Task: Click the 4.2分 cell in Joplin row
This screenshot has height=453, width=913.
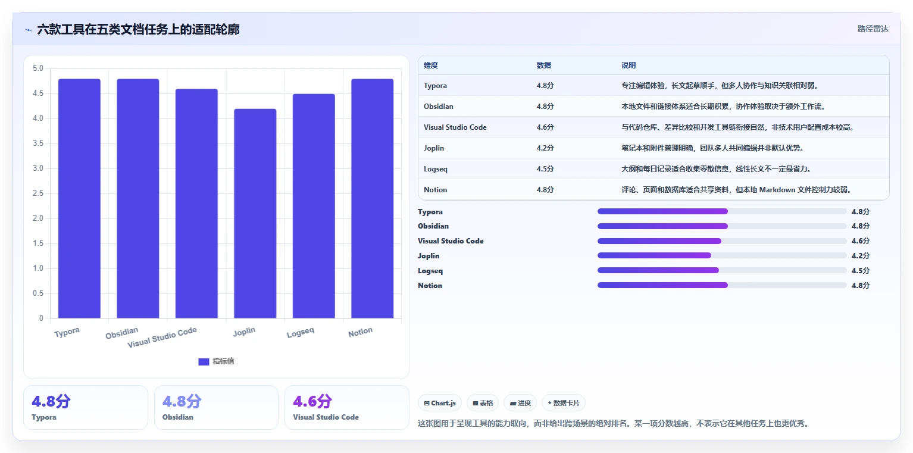Action: [545, 148]
